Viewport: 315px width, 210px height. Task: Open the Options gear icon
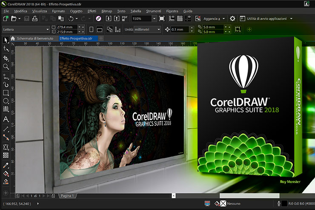pos(232,19)
